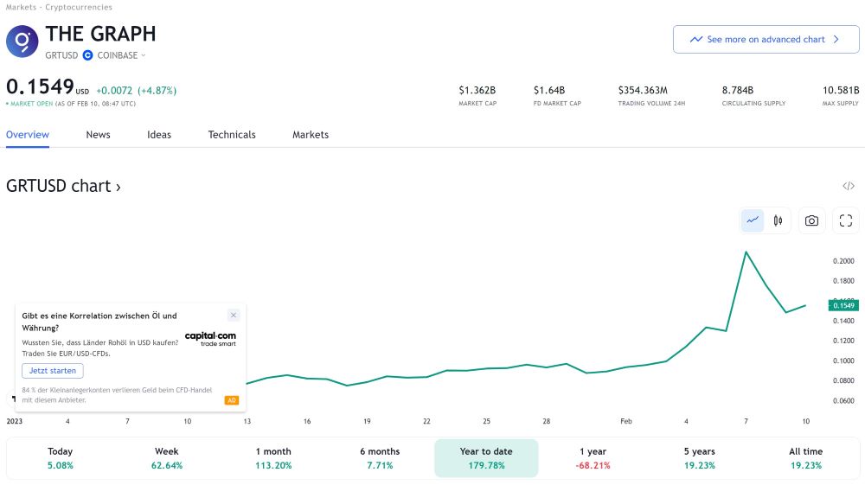Screen dimensions: 865x485
Task: Select the 5 years time range
Action: 700,458
